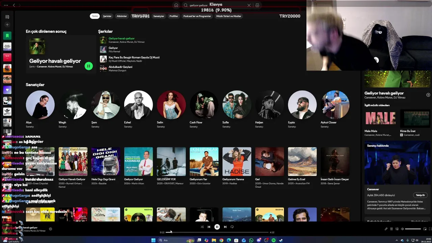Select the Albümler filter chip
The width and height of the screenshot is (432, 243).
(122, 16)
